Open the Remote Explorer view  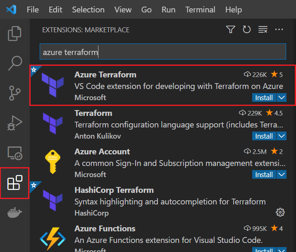click(x=15, y=153)
